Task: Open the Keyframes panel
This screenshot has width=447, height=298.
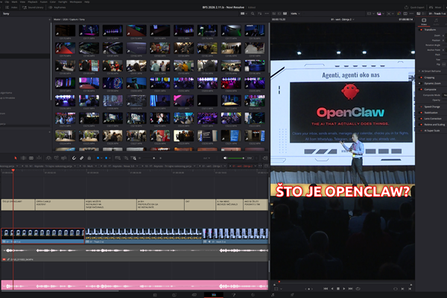Action: click(x=57, y=7)
